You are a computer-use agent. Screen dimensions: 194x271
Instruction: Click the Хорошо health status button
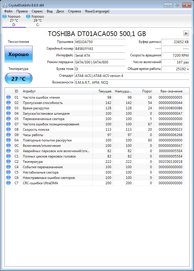click(19, 54)
